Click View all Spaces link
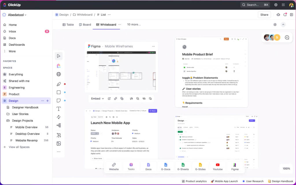 coord(19,147)
